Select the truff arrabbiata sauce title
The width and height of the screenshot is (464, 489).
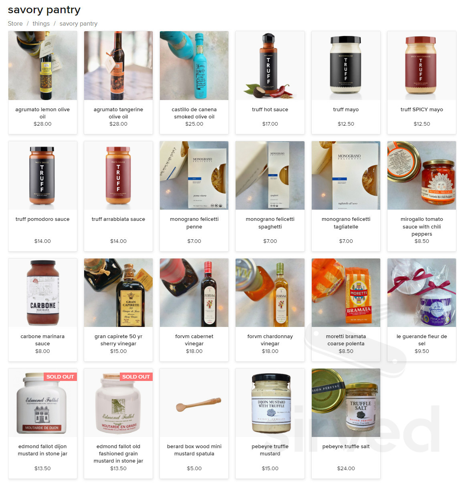[x=118, y=219]
